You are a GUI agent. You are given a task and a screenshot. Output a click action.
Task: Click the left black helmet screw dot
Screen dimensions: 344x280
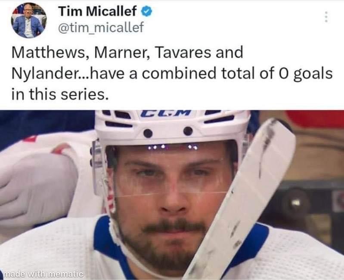coord(148,133)
